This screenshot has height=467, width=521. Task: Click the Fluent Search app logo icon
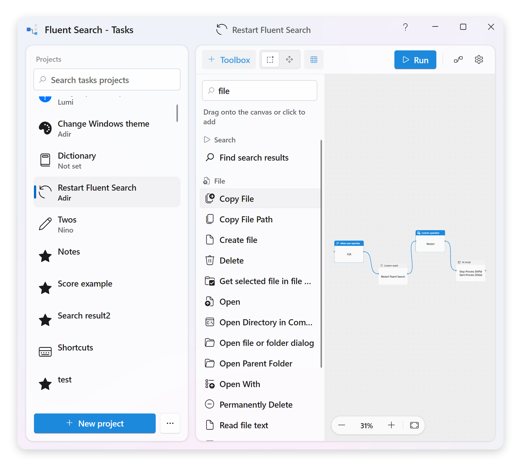click(32, 30)
